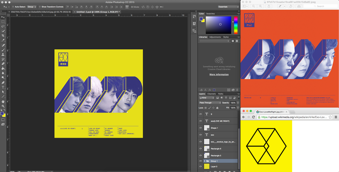This screenshot has width=339, height=172.
Task: Toggle Show Transform Controls checkbox
Action: pos(40,7)
